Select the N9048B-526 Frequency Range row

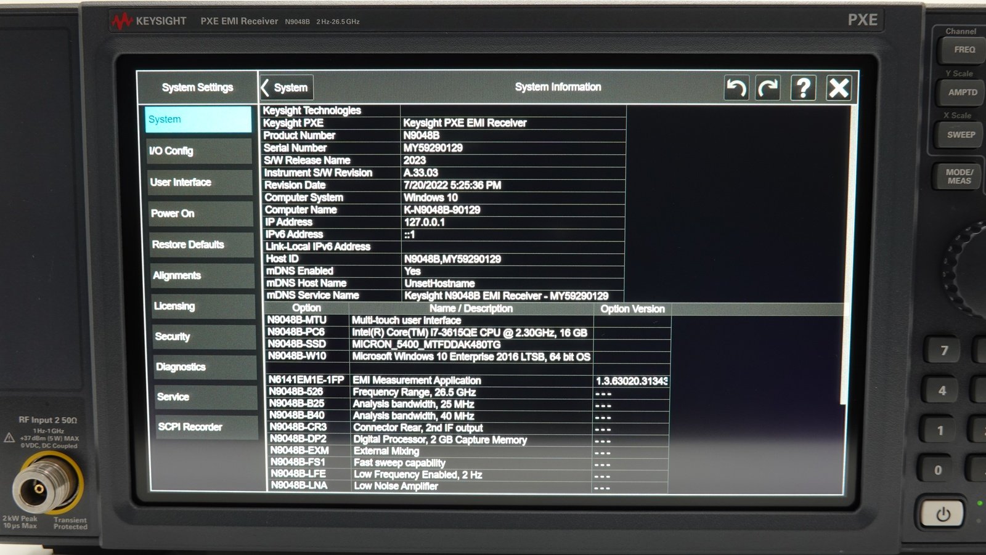click(x=468, y=392)
